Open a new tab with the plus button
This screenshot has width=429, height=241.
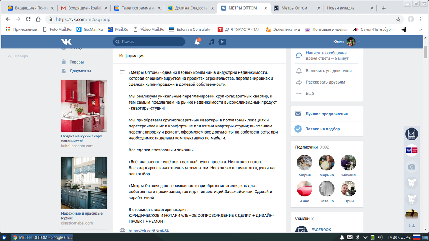(384, 8)
